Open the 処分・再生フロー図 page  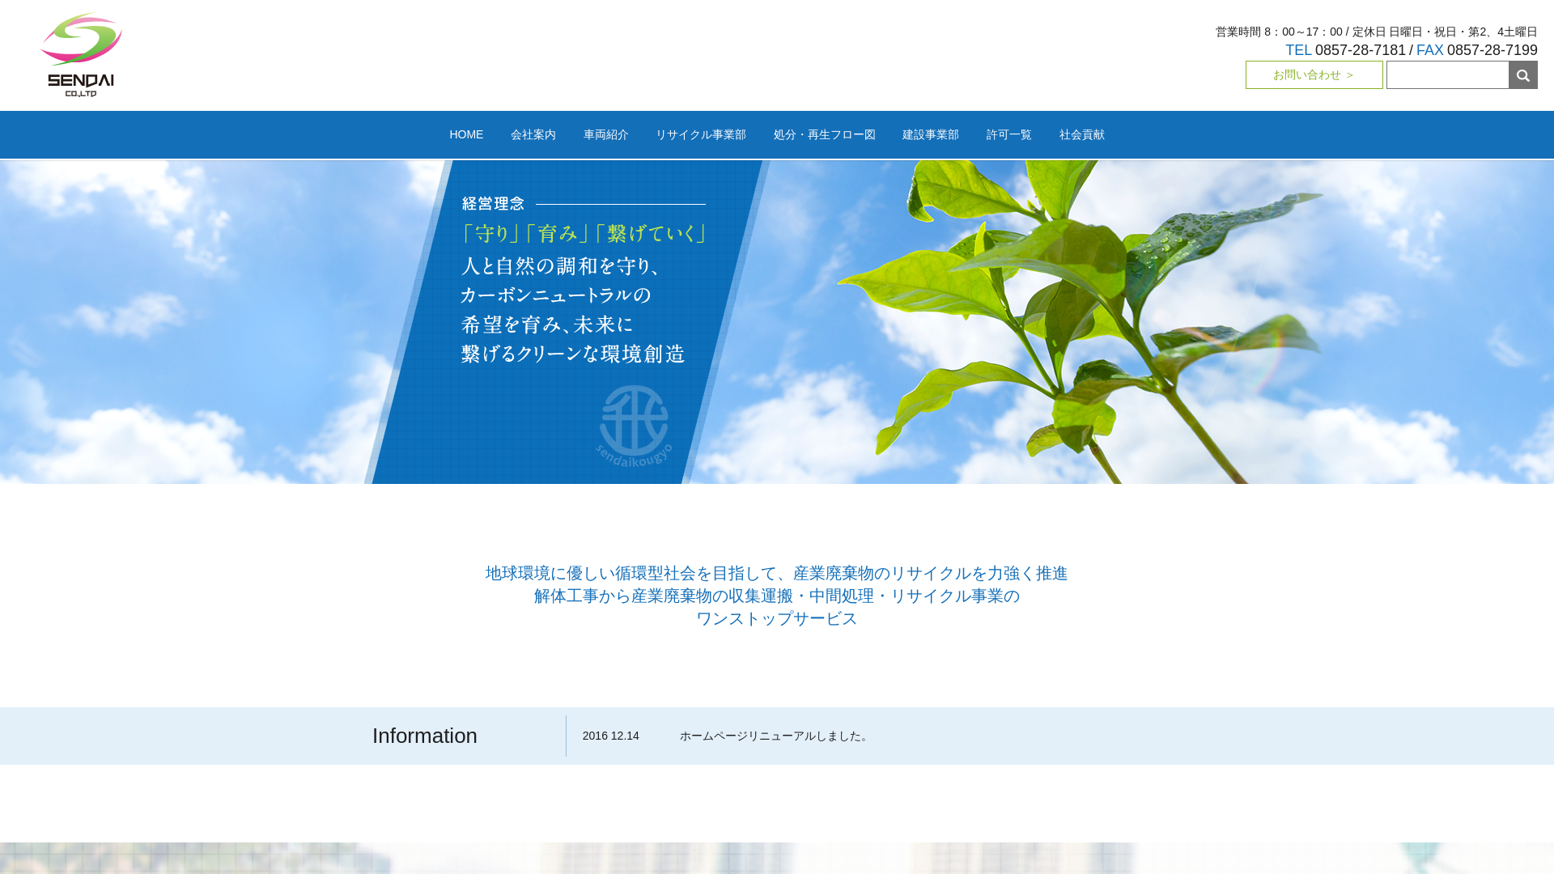tap(824, 134)
